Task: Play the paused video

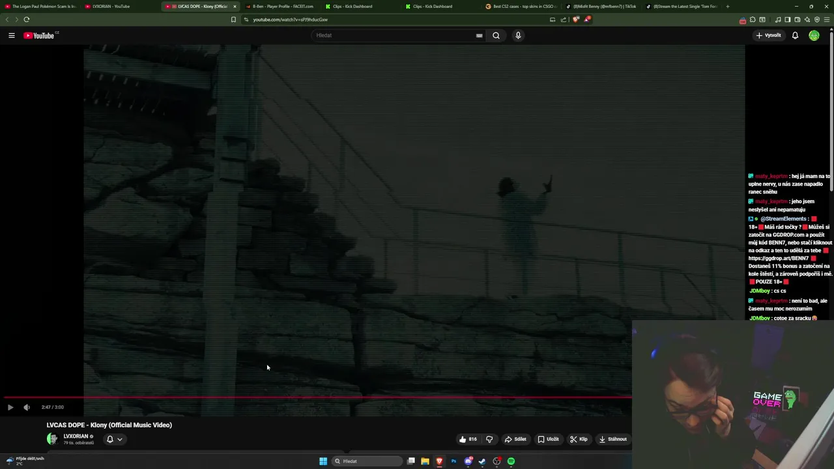Action: pos(10,407)
